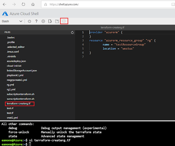Open the editor with the curly braces icon
Screen dimensions: 175x146
[64, 21]
